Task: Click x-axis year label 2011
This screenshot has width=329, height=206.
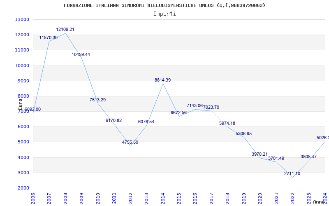Action: coord(114,199)
